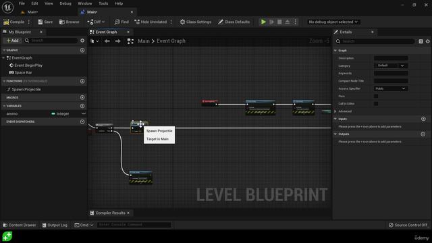Viewport: 432px width, 243px height.
Task: Open play mode options menu
Action: [296, 22]
